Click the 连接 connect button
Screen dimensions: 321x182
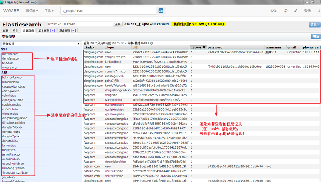tap(118, 24)
